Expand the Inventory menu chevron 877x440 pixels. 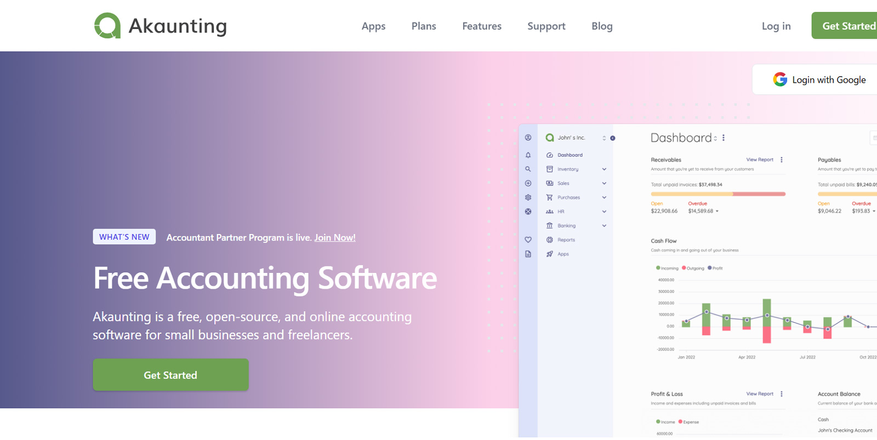coord(604,169)
